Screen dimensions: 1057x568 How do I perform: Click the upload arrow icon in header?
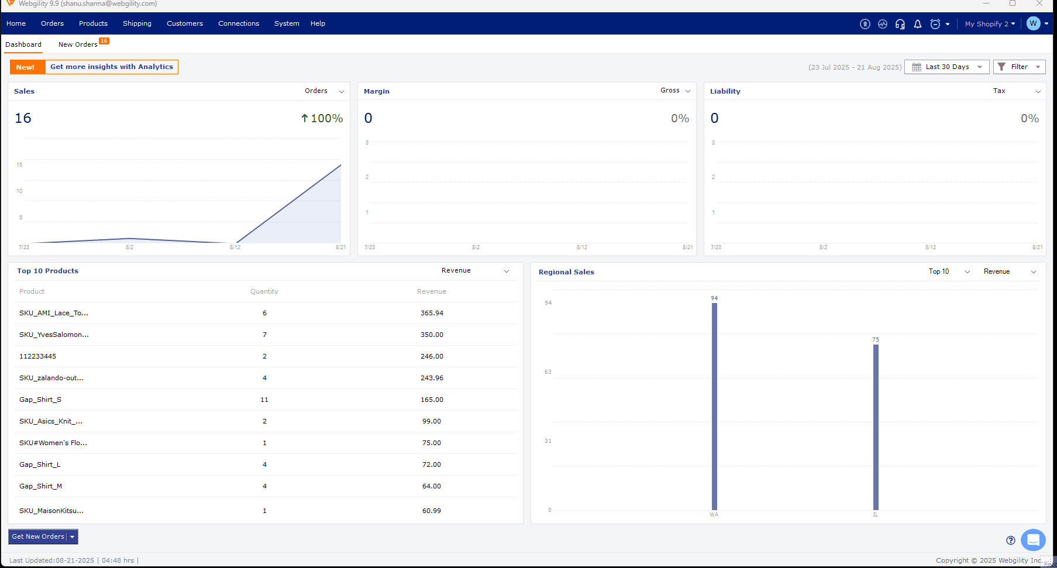point(865,24)
